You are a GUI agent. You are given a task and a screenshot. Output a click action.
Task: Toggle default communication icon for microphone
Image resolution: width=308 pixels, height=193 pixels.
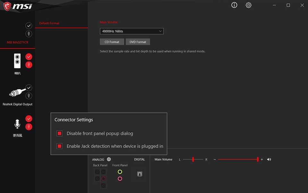pyautogui.click(x=29, y=127)
